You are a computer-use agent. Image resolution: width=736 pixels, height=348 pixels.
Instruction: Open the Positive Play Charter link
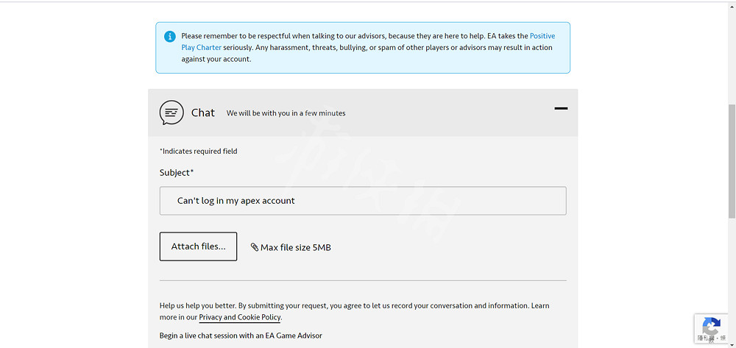point(542,36)
